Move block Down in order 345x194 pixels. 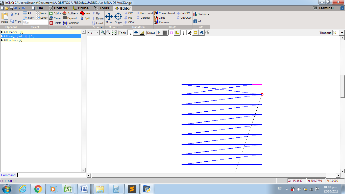pos(98,18)
